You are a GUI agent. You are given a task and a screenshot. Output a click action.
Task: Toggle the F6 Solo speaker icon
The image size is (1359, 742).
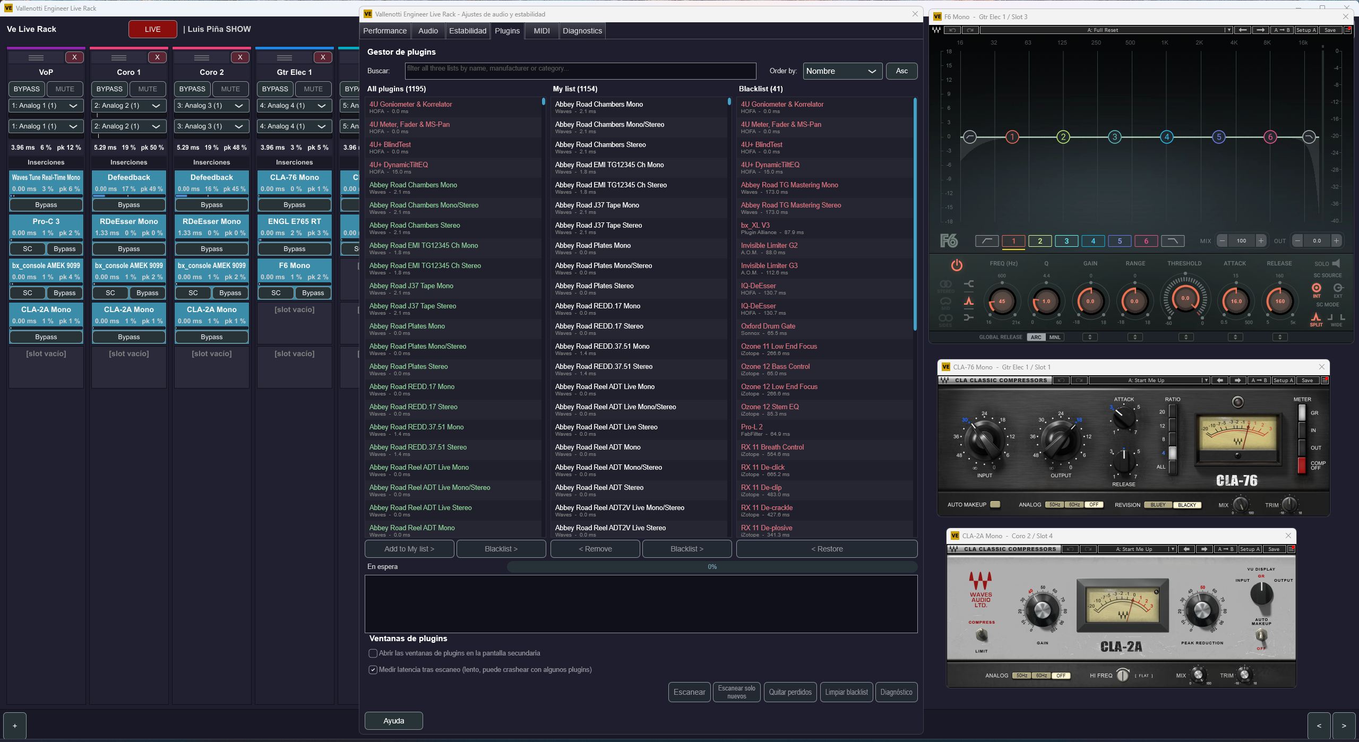coord(1336,263)
